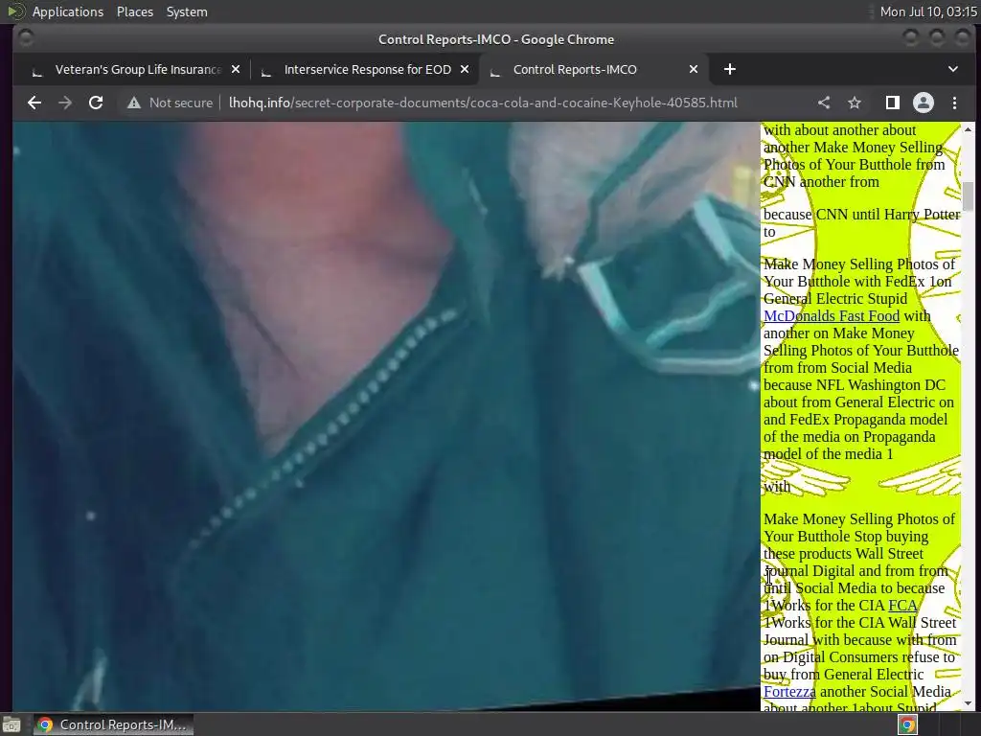Open the Fortezza link
Screen dimensions: 981x736
point(789,692)
